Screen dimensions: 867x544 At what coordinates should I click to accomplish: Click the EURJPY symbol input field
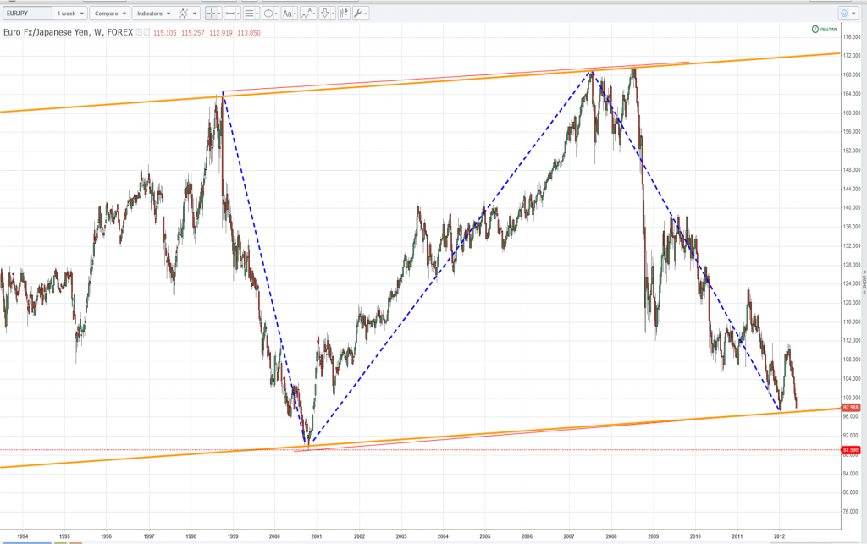point(28,14)
